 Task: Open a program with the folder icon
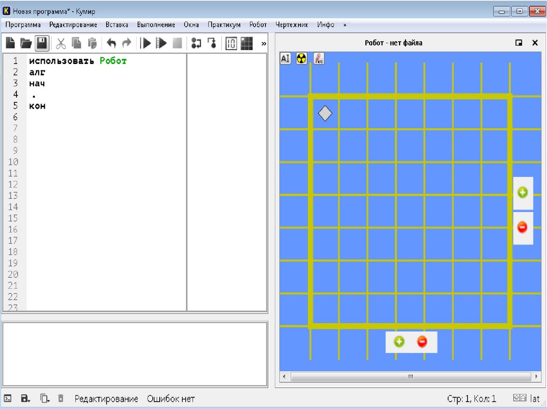[26, 43]
